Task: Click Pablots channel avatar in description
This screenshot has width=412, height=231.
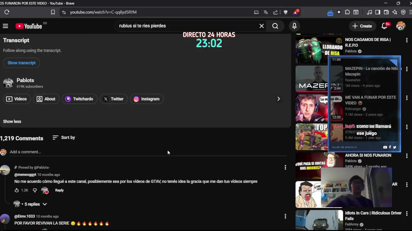Action: [x=8, y=83]
